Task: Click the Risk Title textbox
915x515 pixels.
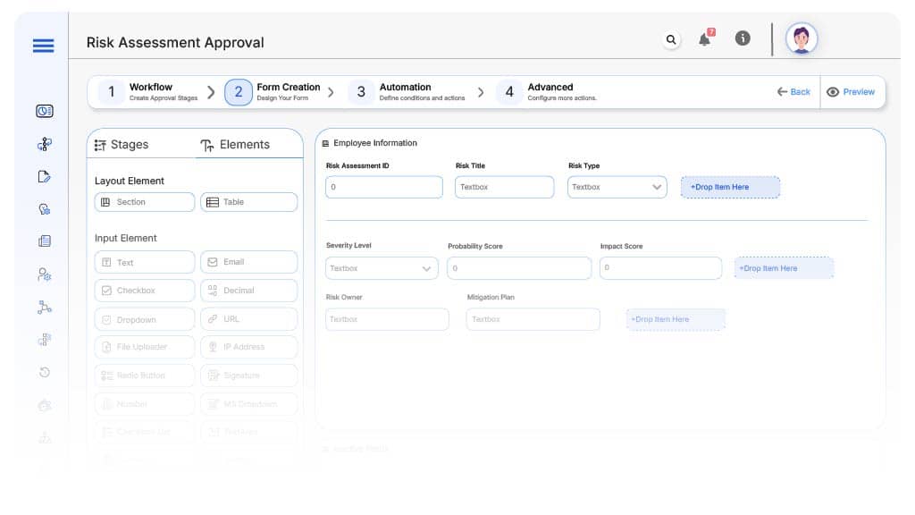Action: [504, 187]
